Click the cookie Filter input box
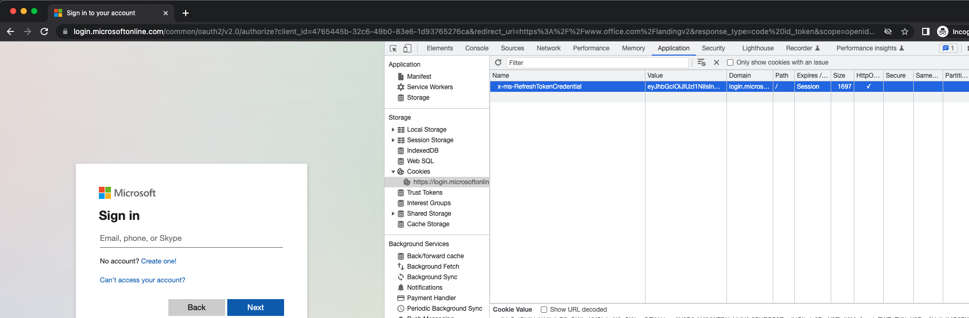This screenshot has height=318, width=969. [x=597, y=62]
